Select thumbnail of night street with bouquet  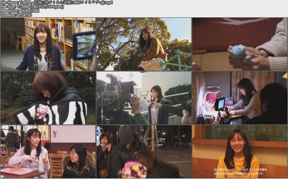[x=144, y=152]
